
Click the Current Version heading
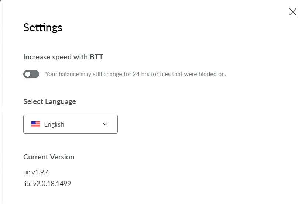pyautogui.click(x=49, y=157)
